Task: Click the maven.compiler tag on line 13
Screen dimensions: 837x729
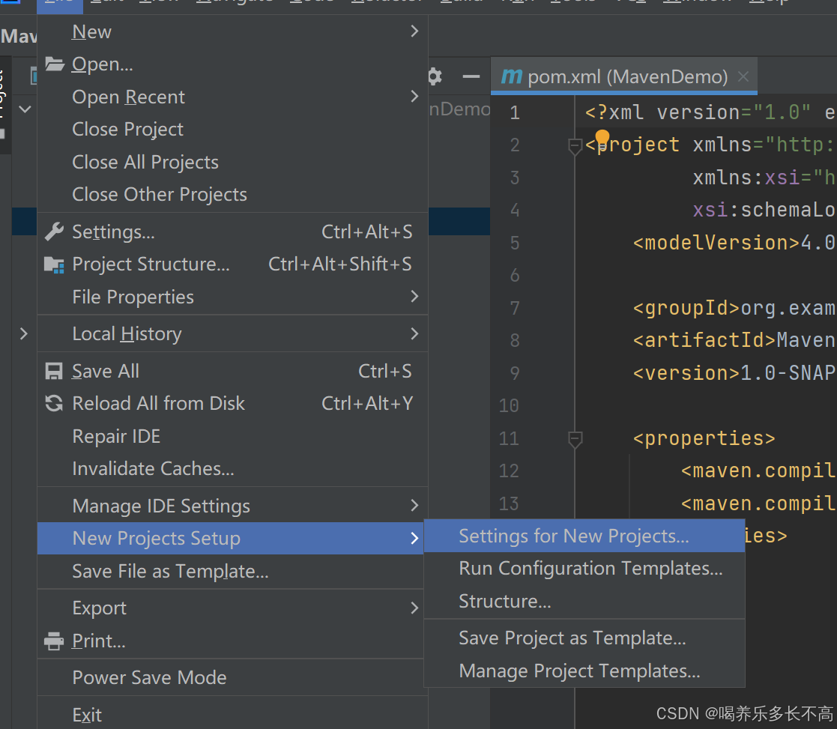Action: [758, 503]
